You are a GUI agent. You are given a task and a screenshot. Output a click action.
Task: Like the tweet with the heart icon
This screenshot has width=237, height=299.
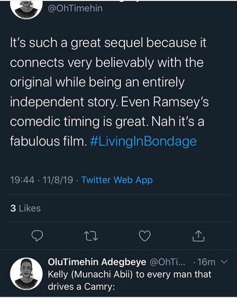pos(145,236)
